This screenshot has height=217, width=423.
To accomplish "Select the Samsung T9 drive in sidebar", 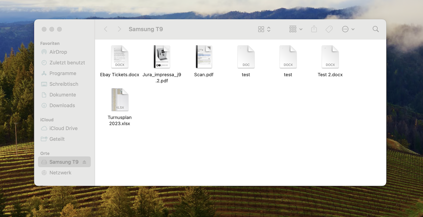I will 64,162.
